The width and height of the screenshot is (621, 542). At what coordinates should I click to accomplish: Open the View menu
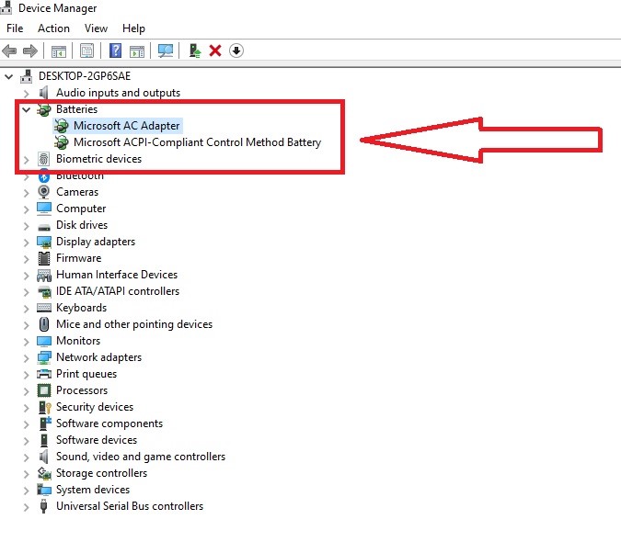tap(96, 28)
